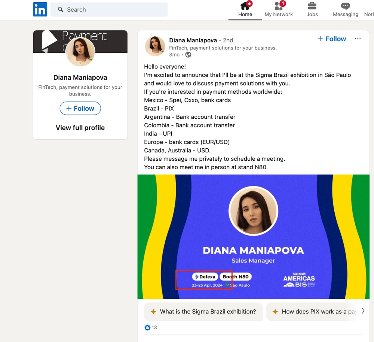
Task: Open the post's three-dot options menu
Action: pyautogui.click(x=358, y=39)
